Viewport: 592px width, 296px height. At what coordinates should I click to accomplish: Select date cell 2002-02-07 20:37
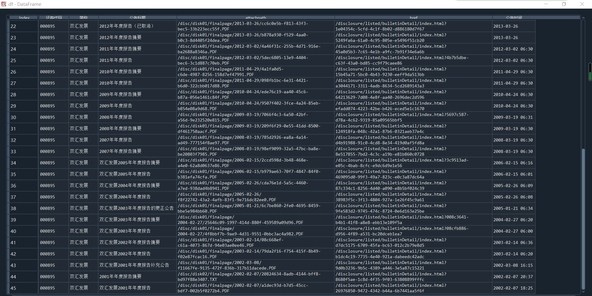[x=514, y=277]
